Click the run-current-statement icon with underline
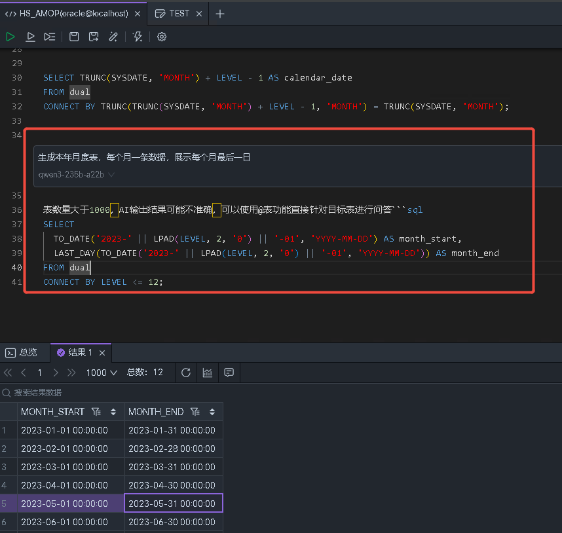 [31, 37]
